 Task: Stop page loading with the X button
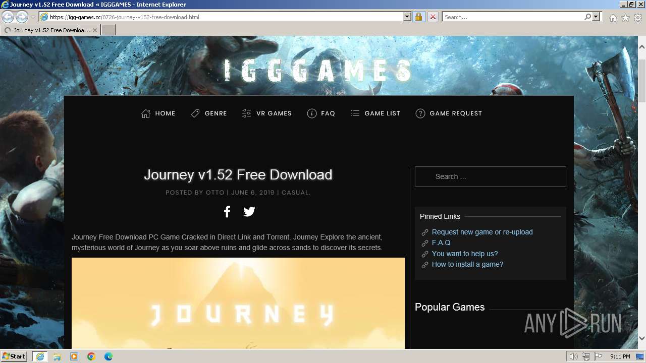[433, 17]
